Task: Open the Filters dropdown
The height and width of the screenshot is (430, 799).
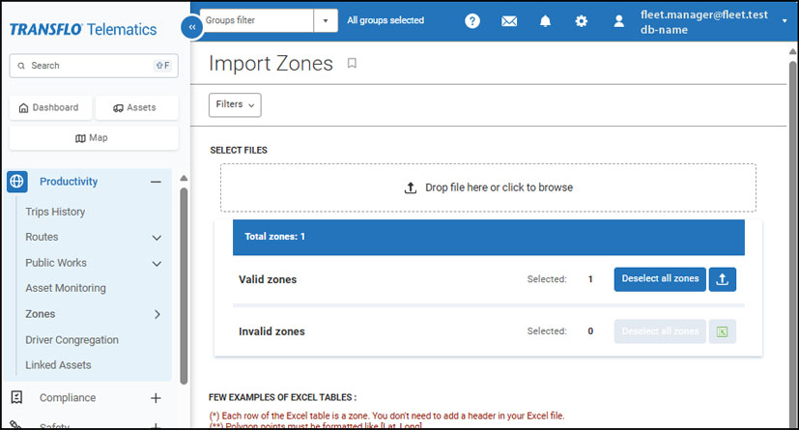Action: 235,104
